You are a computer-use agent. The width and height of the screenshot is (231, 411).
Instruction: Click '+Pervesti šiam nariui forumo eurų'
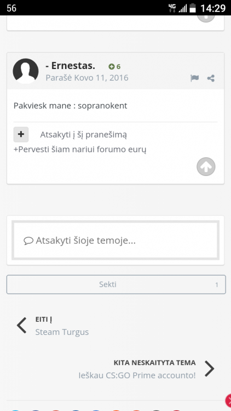point(80,150)
